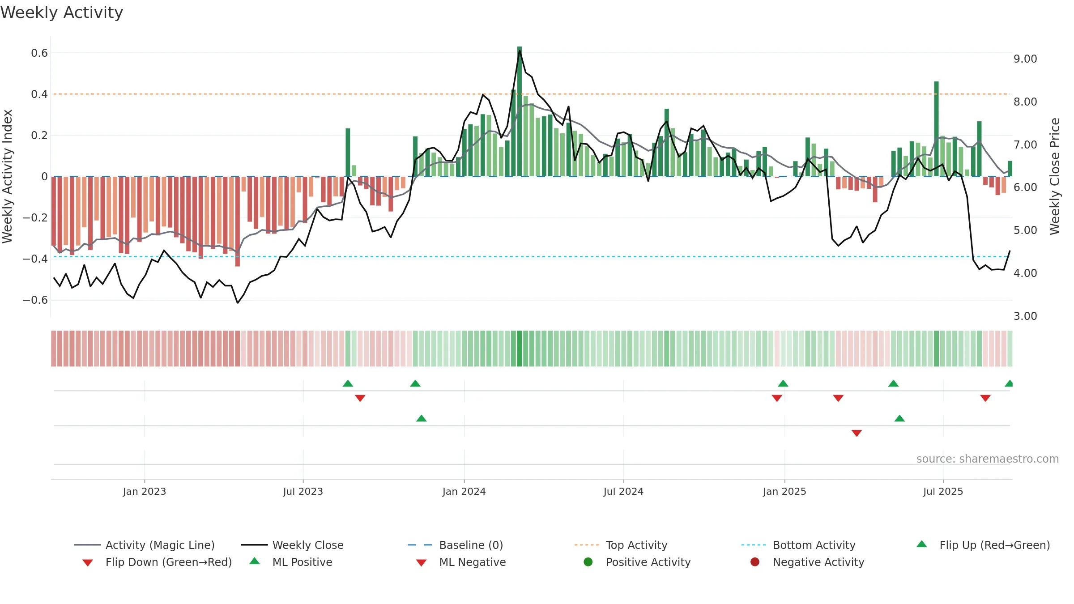1074x604 pixels.
Task: Click the Weekly Activity Index axis title
Action: point(8,176)
